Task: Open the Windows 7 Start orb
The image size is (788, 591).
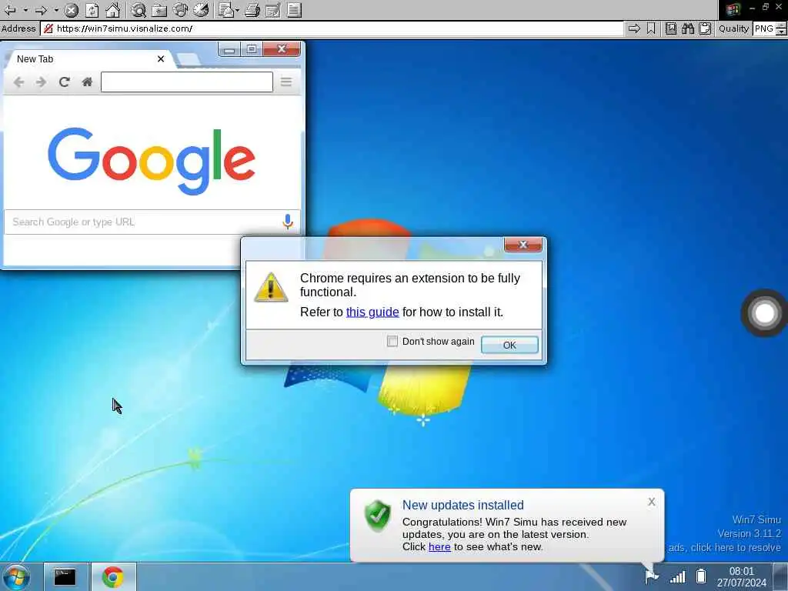Action: tap(15, 577)
